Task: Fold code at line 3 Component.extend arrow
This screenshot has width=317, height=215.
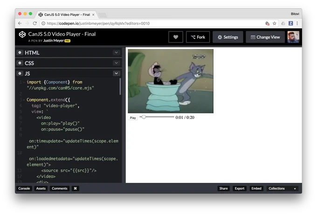Action: click(24, 100)
